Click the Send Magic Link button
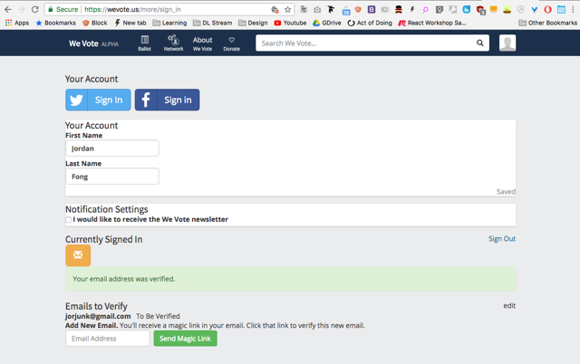Image resolution: width=580 pixels, height=364 pixels. [185, 339]
